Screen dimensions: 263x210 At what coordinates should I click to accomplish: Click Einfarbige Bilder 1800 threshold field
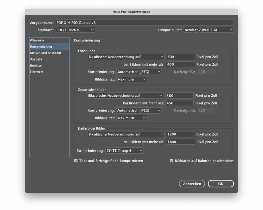[x=180, y=142]
